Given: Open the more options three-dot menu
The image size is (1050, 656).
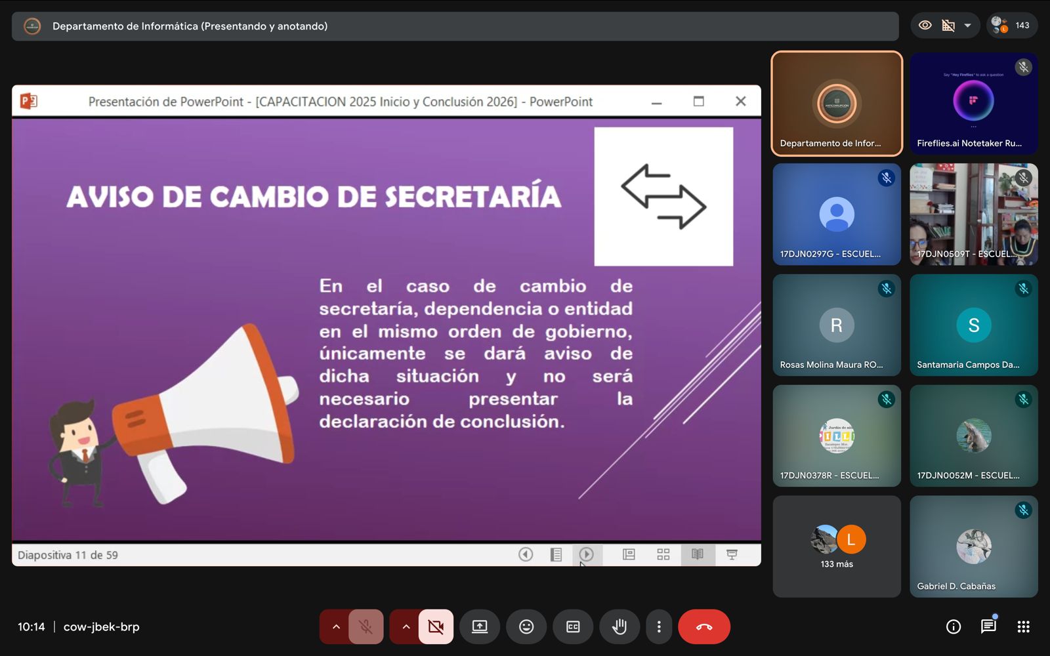Looking at the screenshot, I should (659, 627).
